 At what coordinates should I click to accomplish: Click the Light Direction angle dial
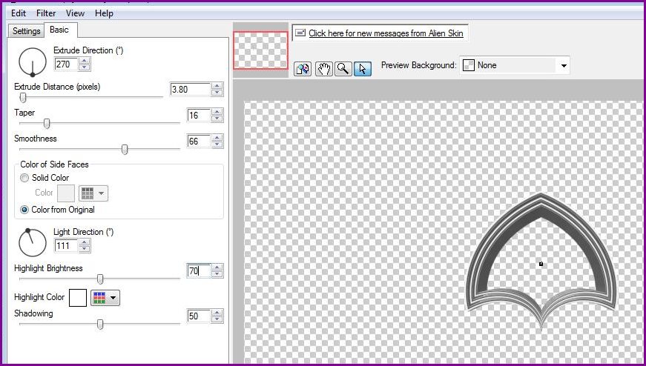click(32, 242)
